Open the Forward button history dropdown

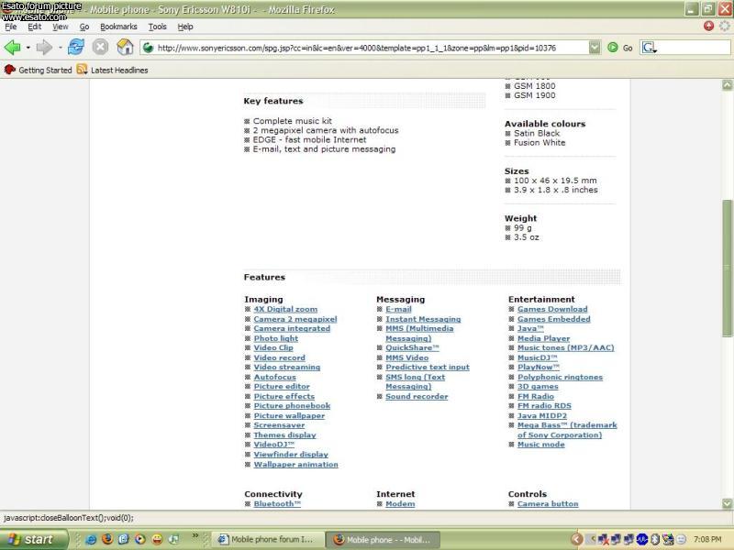pos(60,48)
